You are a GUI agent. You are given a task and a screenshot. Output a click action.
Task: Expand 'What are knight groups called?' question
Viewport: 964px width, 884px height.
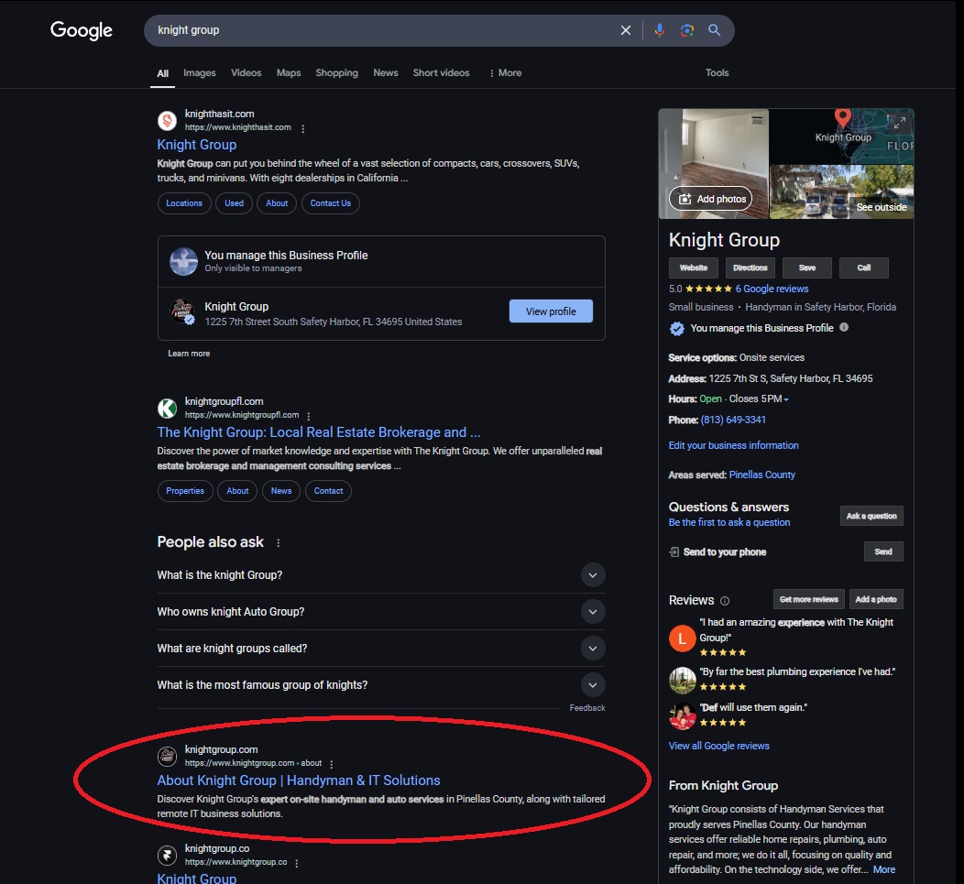click(593, 649)
